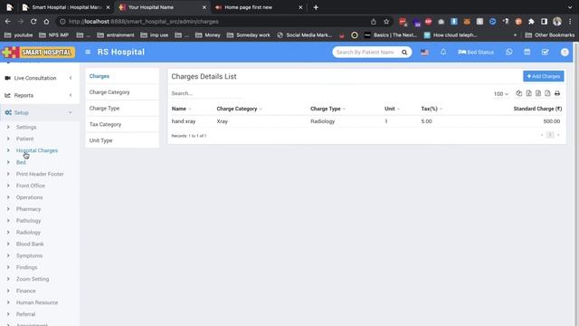
Task: Click the patient search magnifier icon
Action: (x=404, y=53)
